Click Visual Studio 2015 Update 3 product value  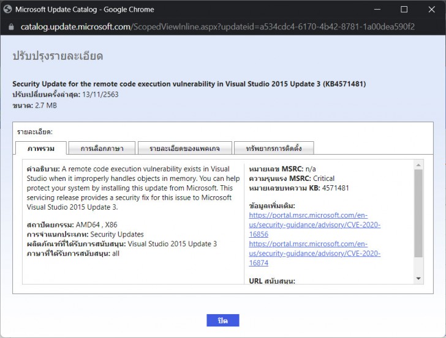click(172, 244)
